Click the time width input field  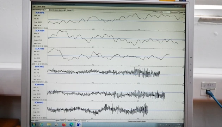(x=47, y=10)
